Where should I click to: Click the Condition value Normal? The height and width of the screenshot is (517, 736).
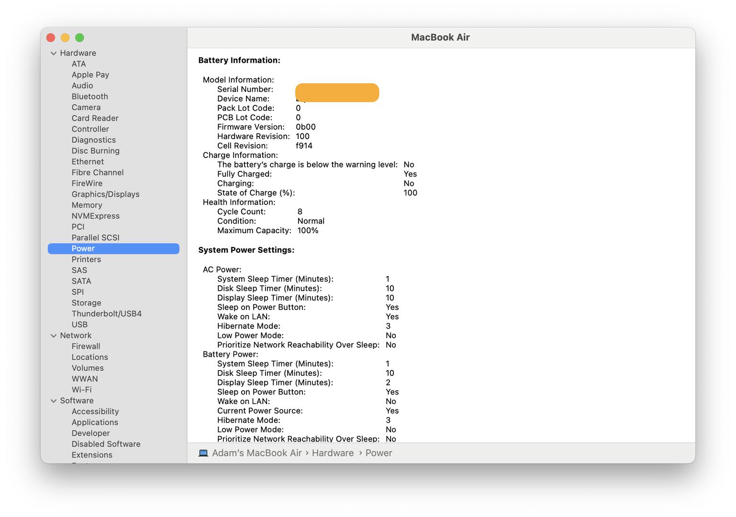tap(311, 221)
